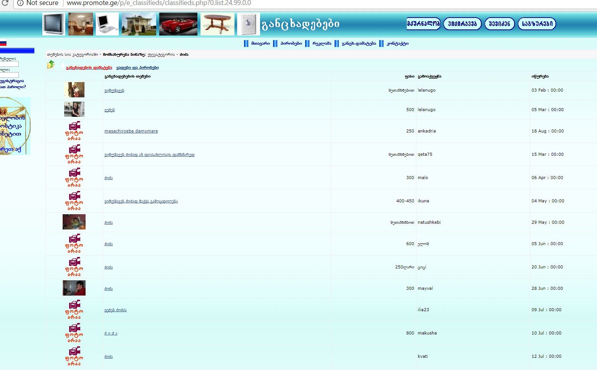The width and height of the screenshot is (597, 370).
Task: Open ikuna's listing priced 400-450
Action: [x=141, y=201]
